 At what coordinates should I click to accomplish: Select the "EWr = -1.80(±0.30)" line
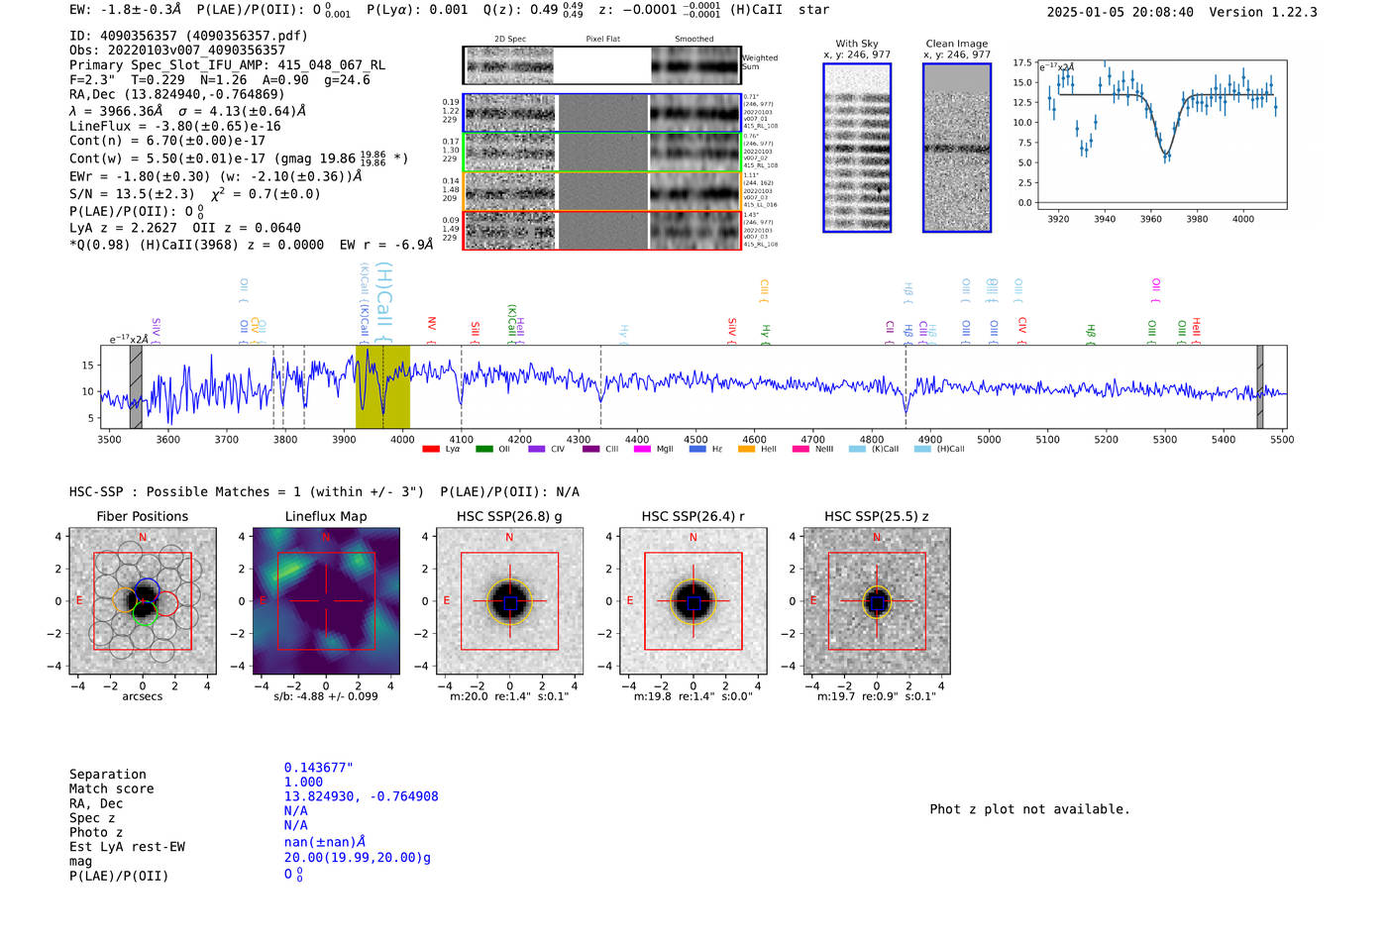(215, 176)
